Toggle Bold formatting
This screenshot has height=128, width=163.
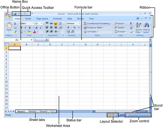(21, 28)
